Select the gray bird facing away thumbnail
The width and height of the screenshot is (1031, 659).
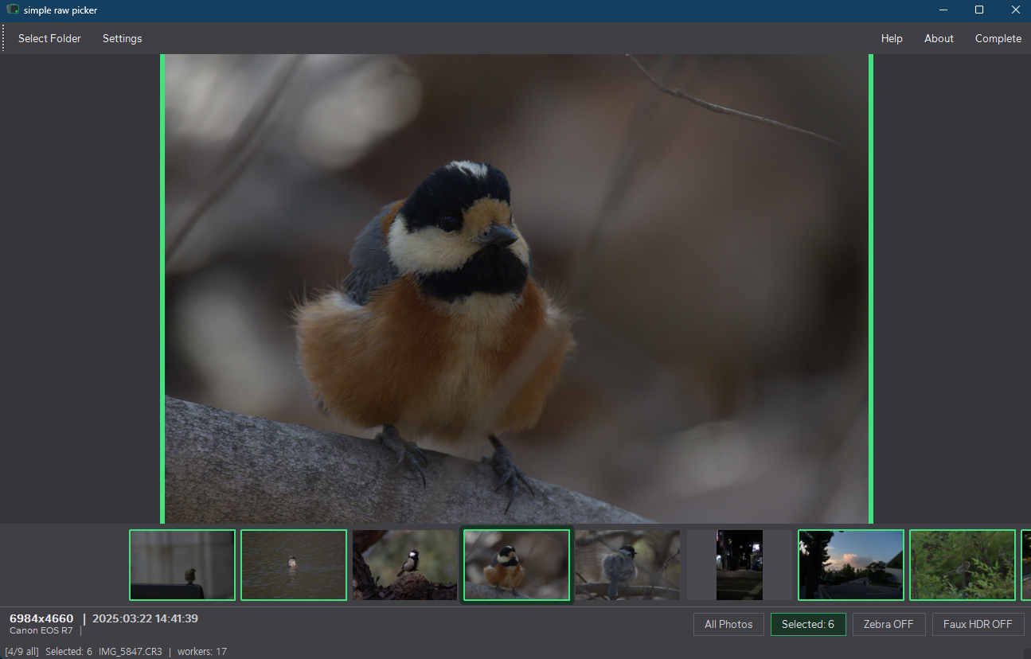627,565
